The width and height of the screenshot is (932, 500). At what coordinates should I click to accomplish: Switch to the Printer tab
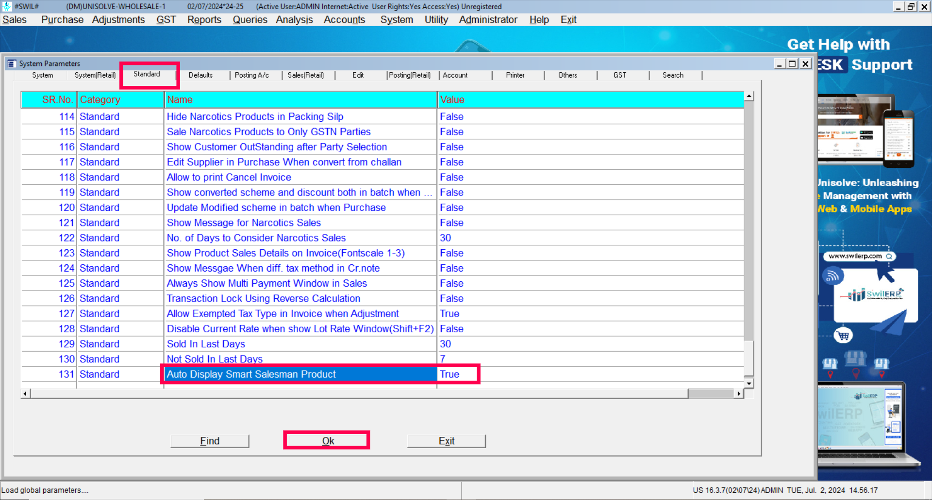pyautogui.click(x=515, y=75)
